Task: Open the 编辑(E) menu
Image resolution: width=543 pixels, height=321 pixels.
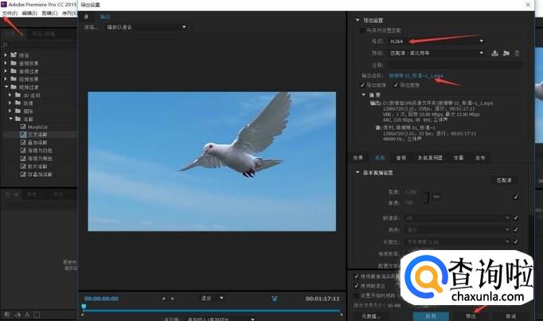Action: point(29,14)
